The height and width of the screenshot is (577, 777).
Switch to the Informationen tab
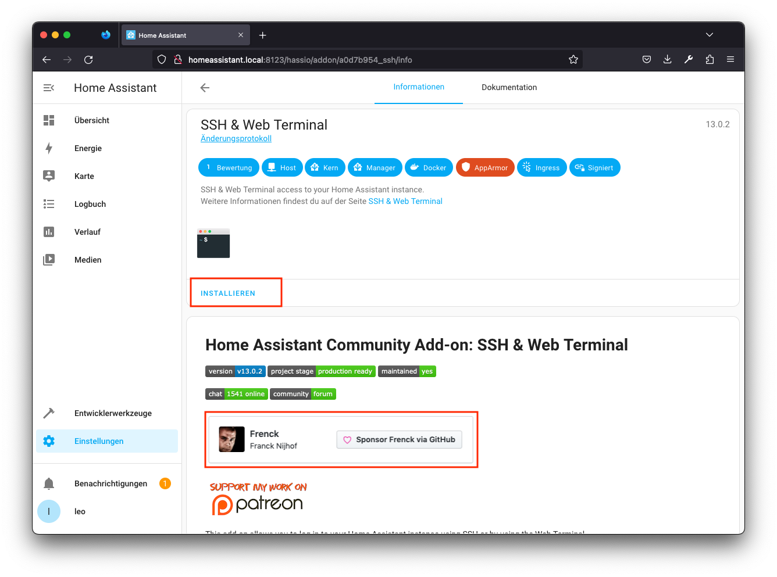point(419,87)
